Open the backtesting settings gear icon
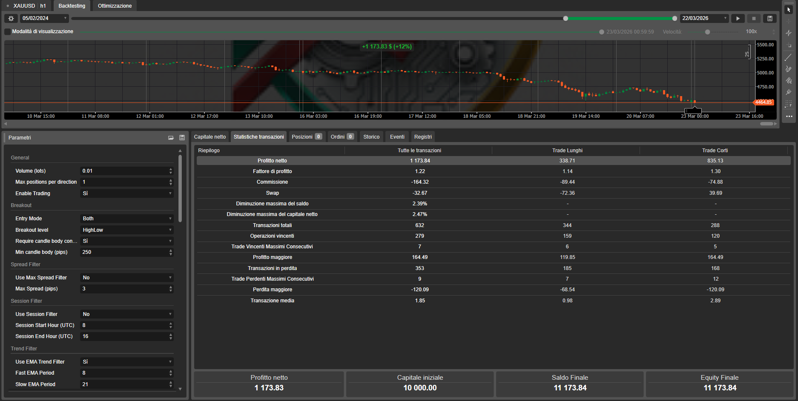The height and width of the screenshot is (401, 798). click(11, 18)
